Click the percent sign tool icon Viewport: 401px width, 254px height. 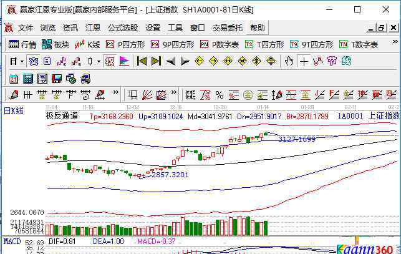[x=220, y=95]
